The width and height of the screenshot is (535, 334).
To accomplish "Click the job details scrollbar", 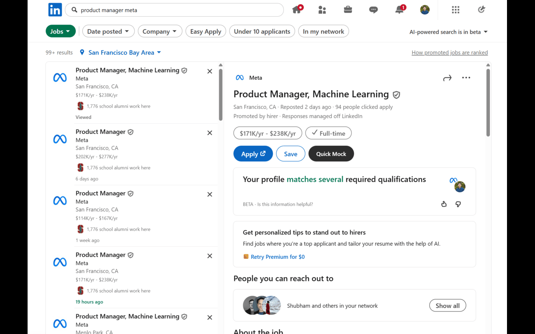I will (488, 103).
